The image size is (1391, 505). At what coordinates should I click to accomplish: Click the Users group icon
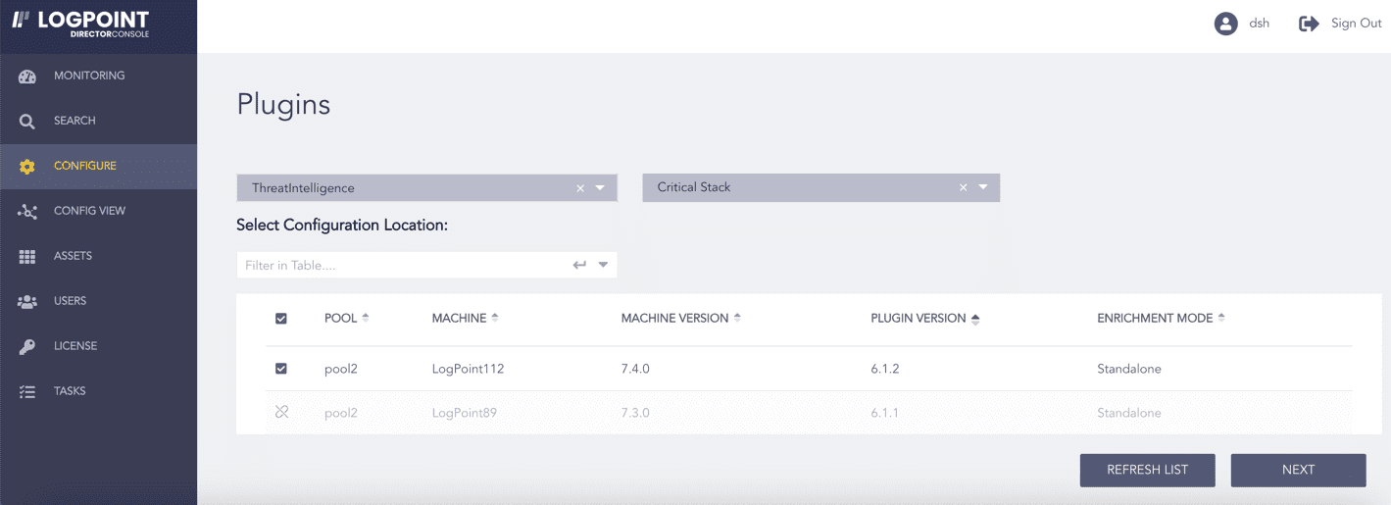pos(27,302)
